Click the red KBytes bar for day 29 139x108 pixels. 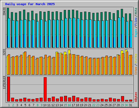click(122, 99)
